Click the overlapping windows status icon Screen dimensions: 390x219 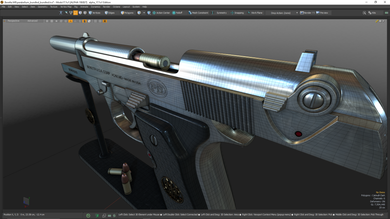coord(104,216)
